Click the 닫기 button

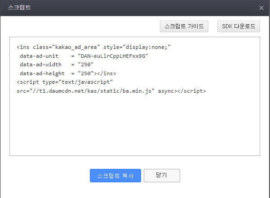coord(162,176)
